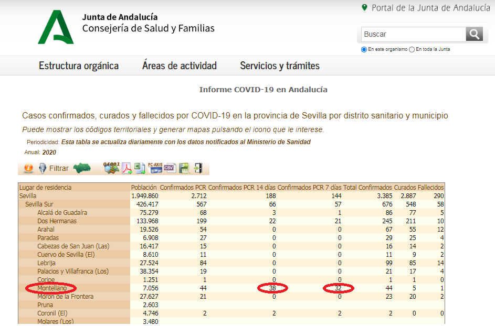Export the table as PDF
495x326 pixels.
click(x=127, y=168)
